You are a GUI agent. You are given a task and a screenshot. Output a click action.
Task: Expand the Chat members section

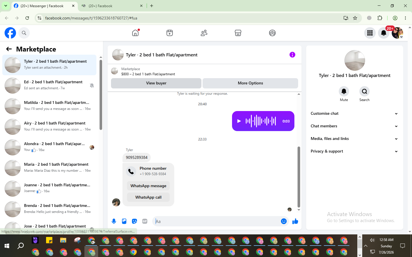coord(354,126)
